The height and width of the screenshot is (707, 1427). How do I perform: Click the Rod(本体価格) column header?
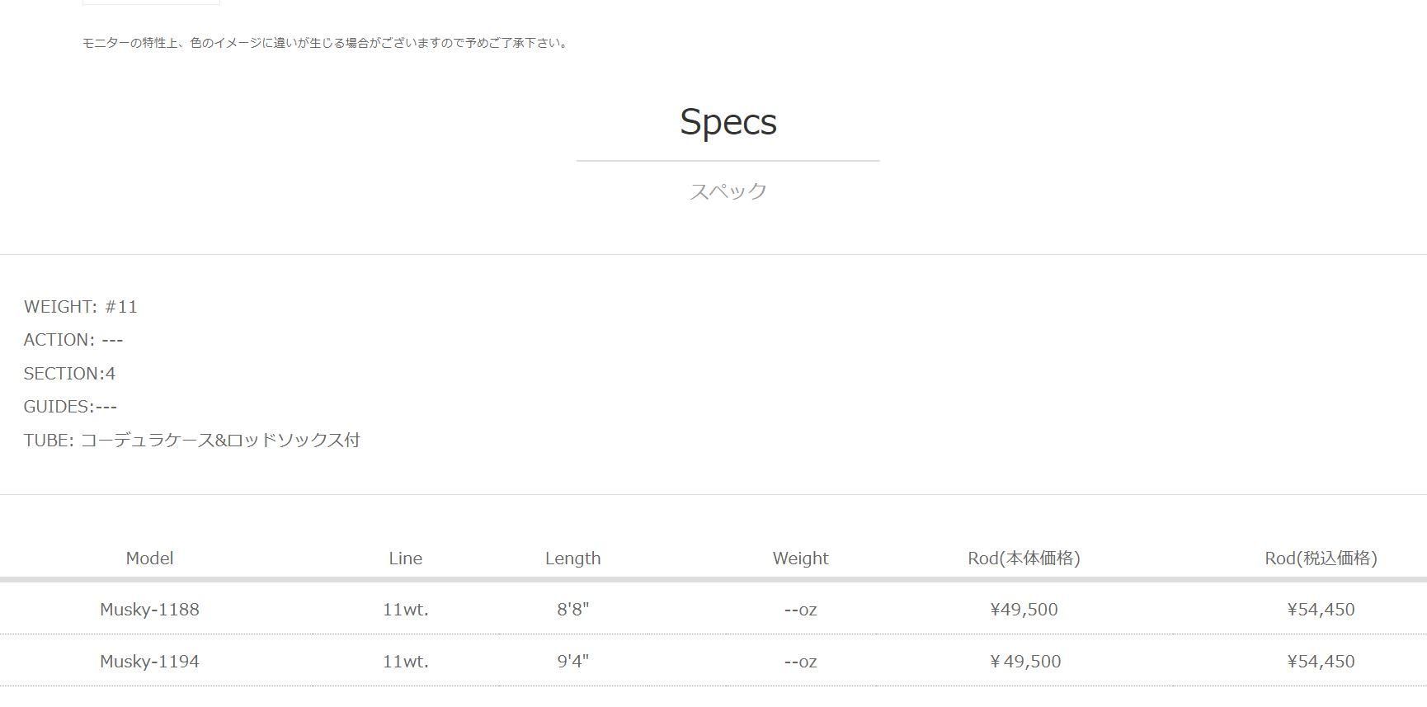(1024, 559)
